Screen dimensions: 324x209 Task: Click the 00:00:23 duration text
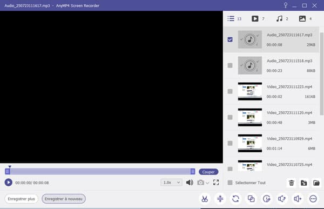click(274, 71)
